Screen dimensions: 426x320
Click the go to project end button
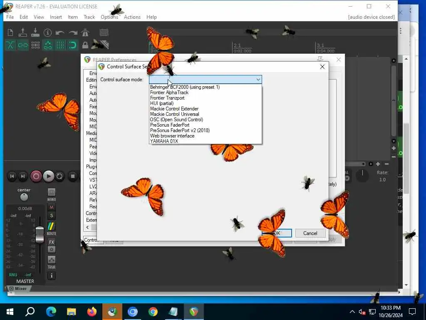(23, 176)
